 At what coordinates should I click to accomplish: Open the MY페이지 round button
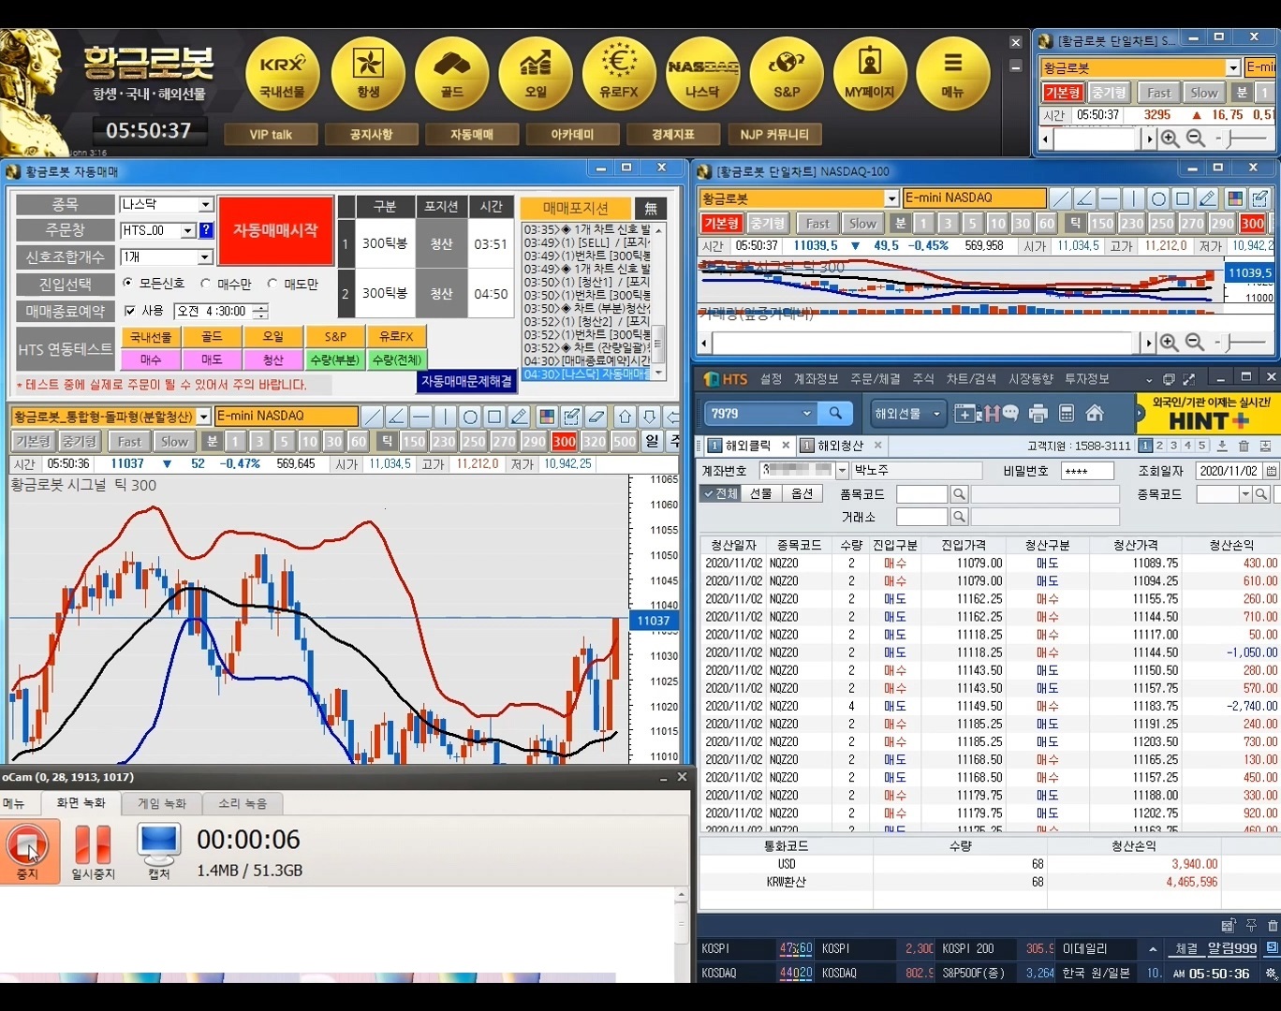click(x=870, y=74)
